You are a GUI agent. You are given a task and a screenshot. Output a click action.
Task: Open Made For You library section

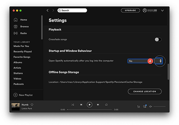tap(21, 46)
